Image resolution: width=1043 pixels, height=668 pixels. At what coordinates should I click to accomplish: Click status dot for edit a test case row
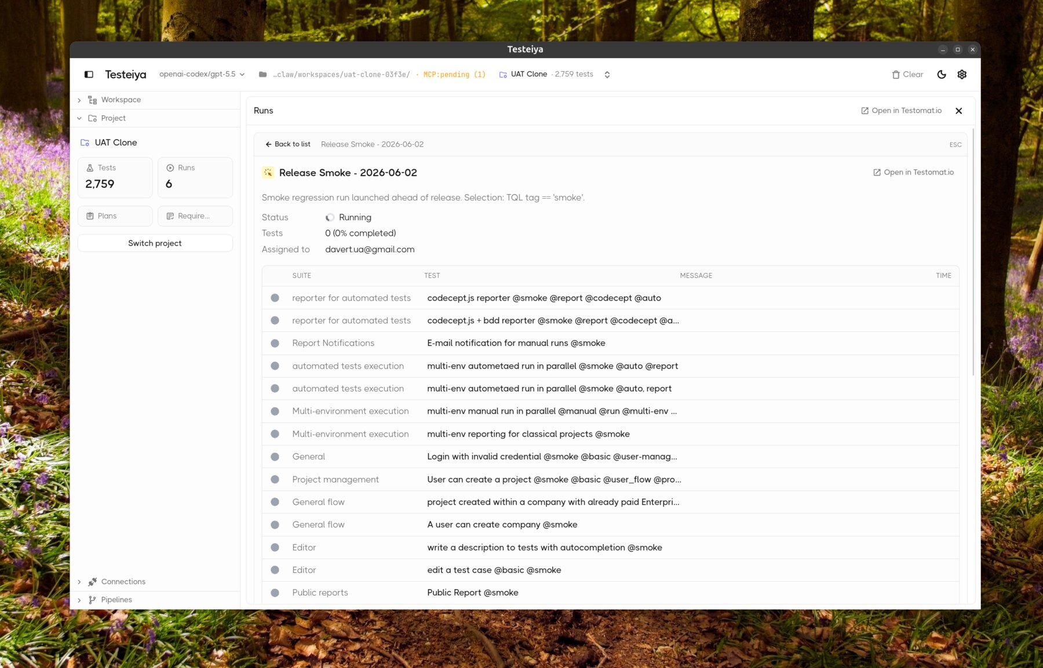click(x=275, y=570)
